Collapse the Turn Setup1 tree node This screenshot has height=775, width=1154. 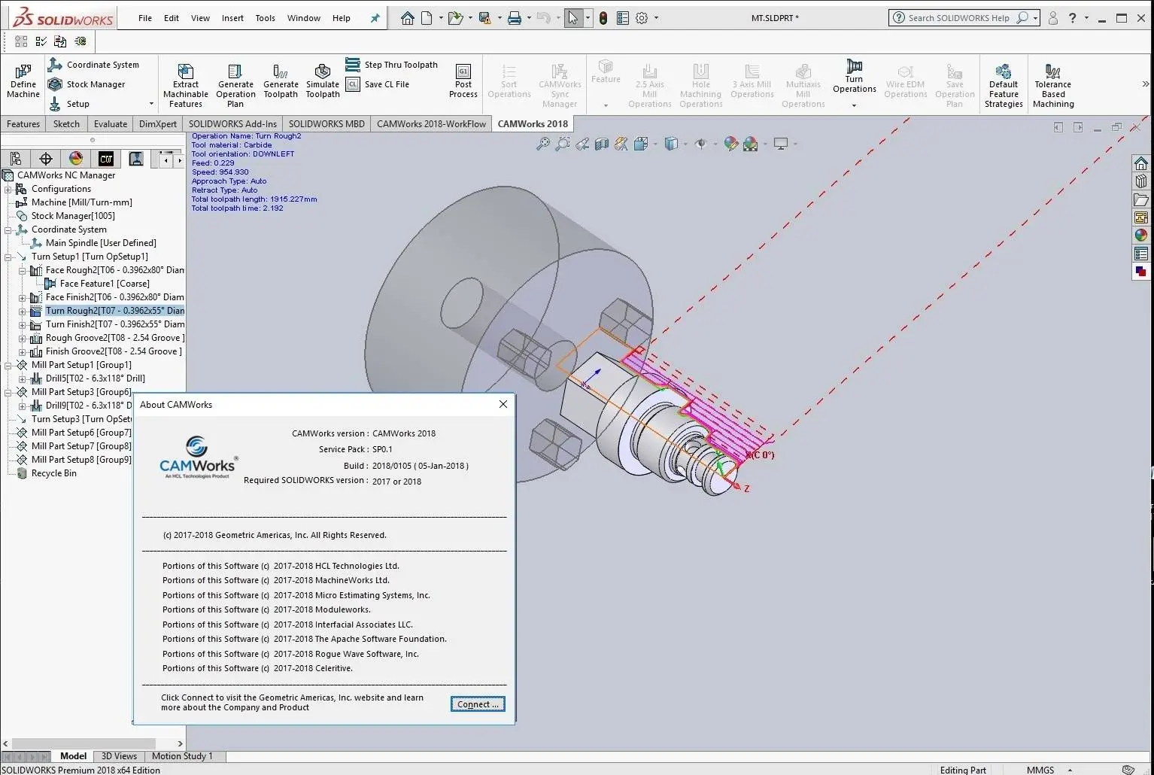click(8, 257)
